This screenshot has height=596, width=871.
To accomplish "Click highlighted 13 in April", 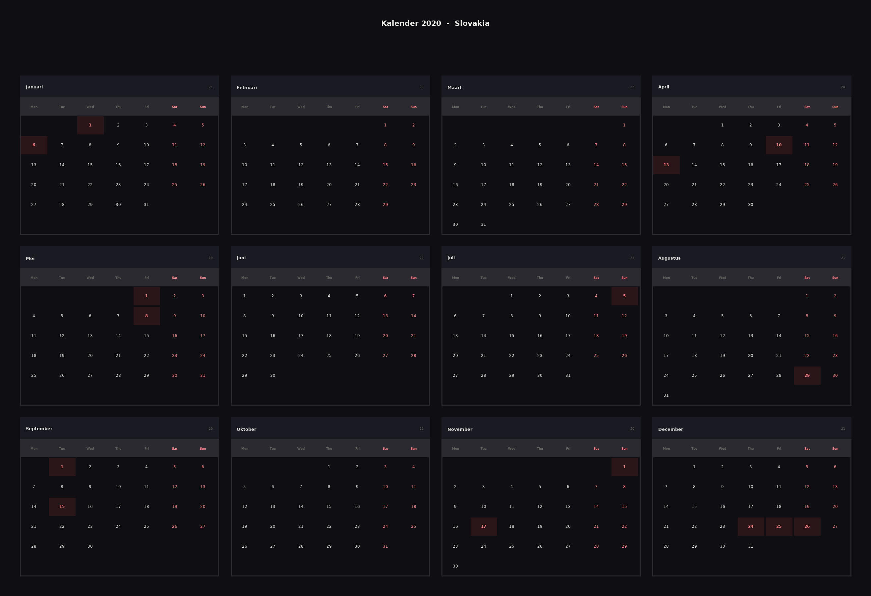I will [666, 165].
